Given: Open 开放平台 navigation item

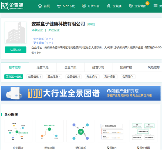Looking at the screenshot, I should 94,6.
